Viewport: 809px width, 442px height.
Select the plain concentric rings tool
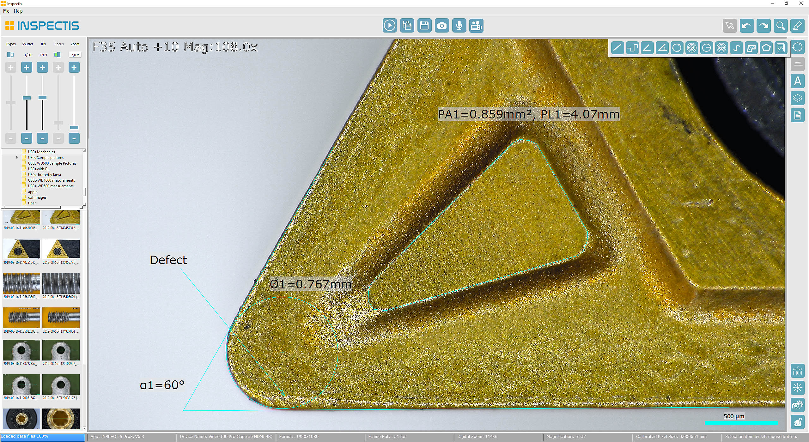(x=721, y=48)
